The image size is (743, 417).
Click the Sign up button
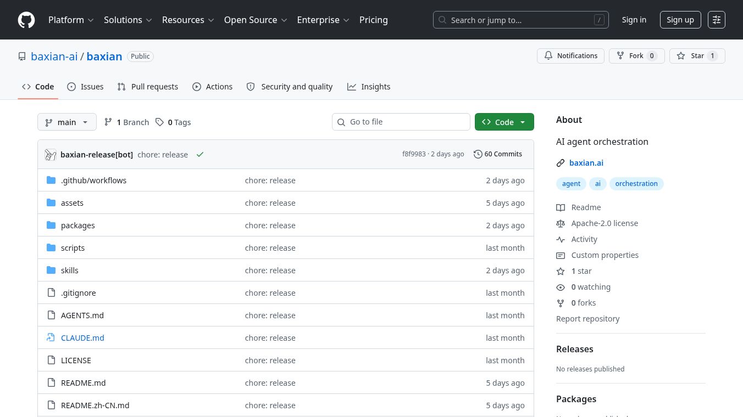[680, 20]
